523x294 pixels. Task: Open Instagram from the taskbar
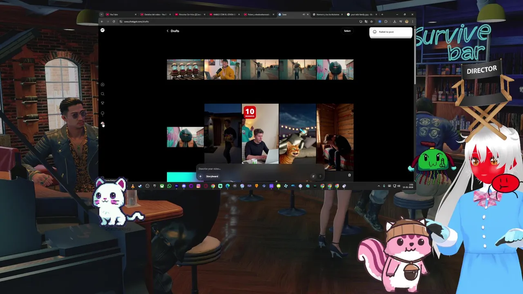click(x=199, y=186)
